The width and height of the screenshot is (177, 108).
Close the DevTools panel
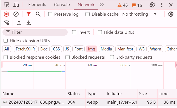tap(171, 5)
